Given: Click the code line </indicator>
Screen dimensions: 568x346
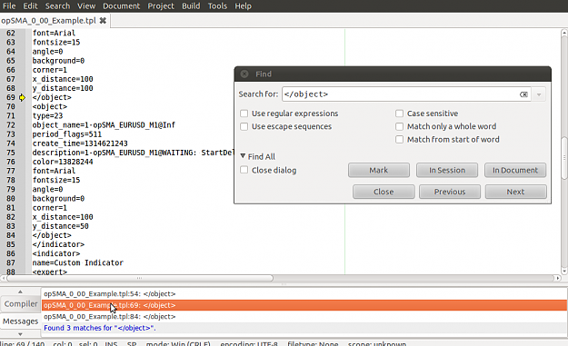Looking at the screenshot, I should pyautogui.click(x=58, y=244).
